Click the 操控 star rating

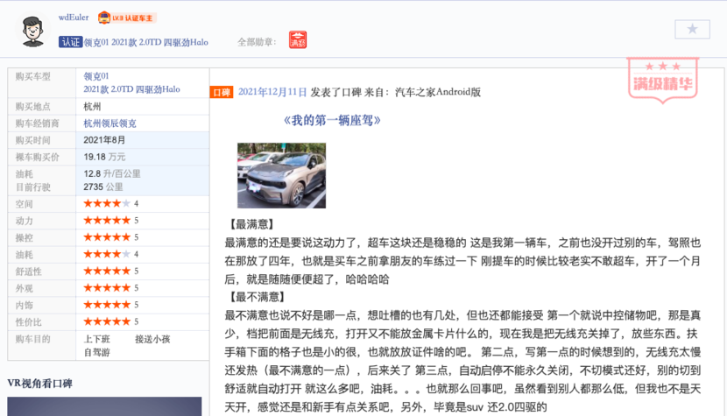coord(107,237)
